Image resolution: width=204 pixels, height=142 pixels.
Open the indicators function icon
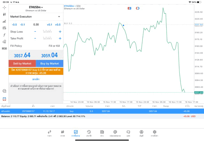(x=4, y=35)
